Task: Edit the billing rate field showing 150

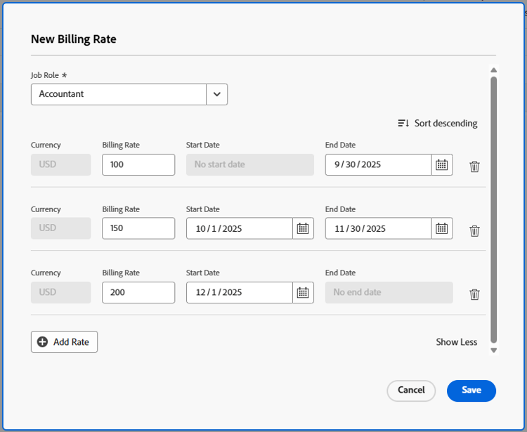Action: pos(138,229)
